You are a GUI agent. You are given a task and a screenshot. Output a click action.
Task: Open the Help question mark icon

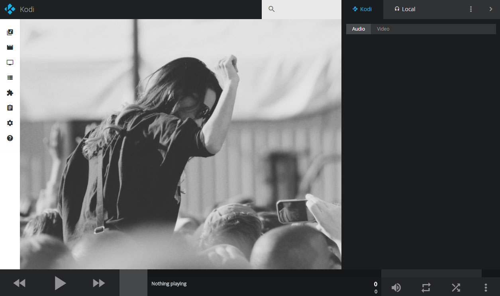[10, 138]
